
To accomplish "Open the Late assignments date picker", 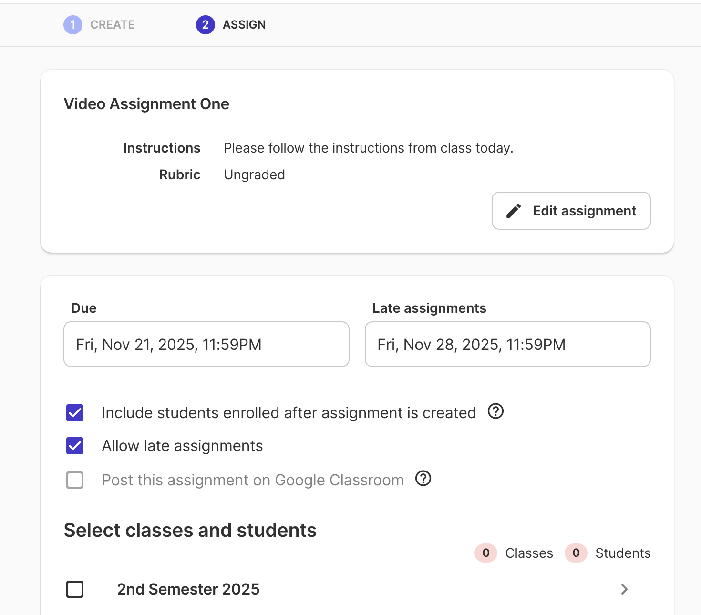I will coord(507,344).
